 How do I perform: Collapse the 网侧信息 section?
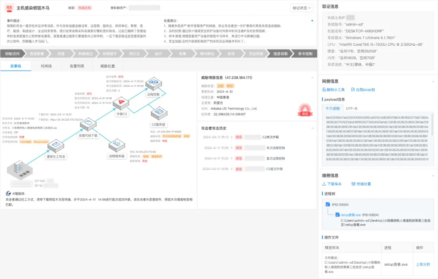(x=432, y=81)
